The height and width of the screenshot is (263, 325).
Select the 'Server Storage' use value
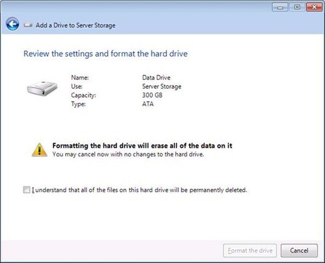[161, 87]
